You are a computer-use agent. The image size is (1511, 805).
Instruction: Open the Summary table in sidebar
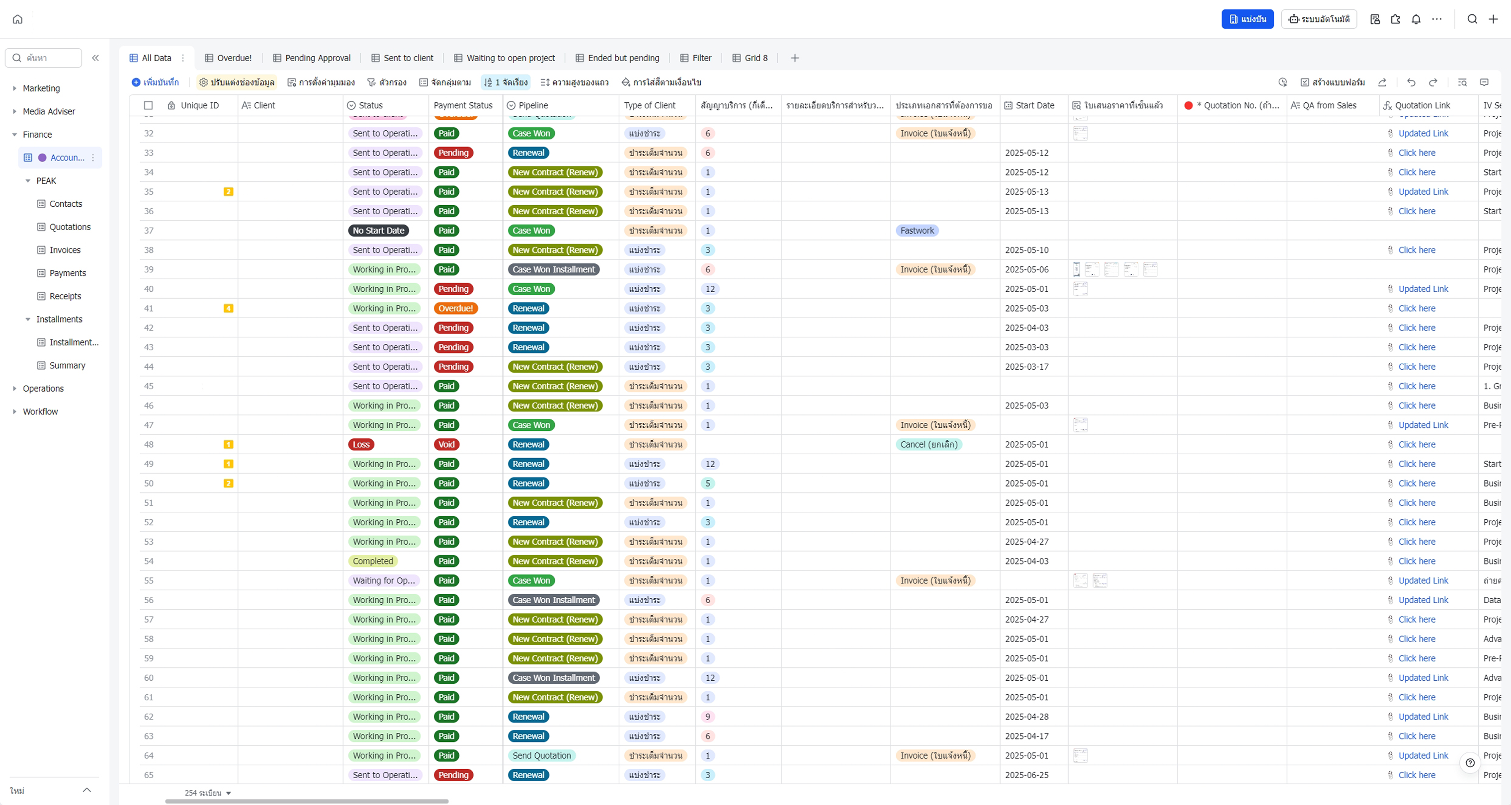point(67,365)
